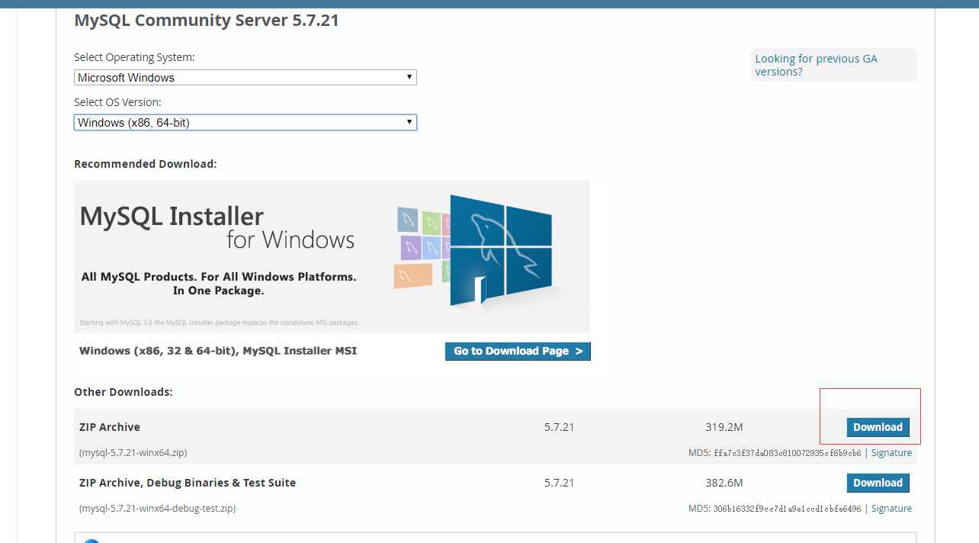
Task: Click the Other Downloads label
Action: point(124,392)
